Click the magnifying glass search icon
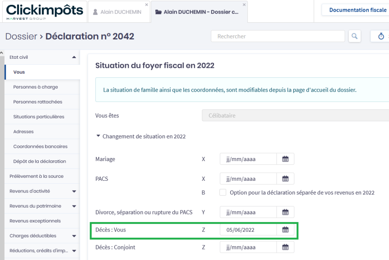 pyautogui.click(x=354, y=36)
